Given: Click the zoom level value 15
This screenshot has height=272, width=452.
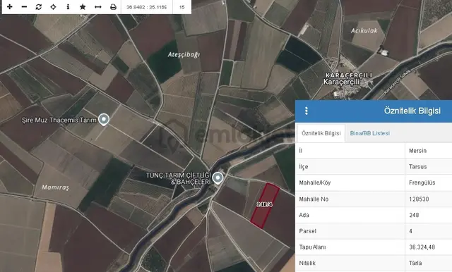Looking at the screenshot, I should click(182, 7).
